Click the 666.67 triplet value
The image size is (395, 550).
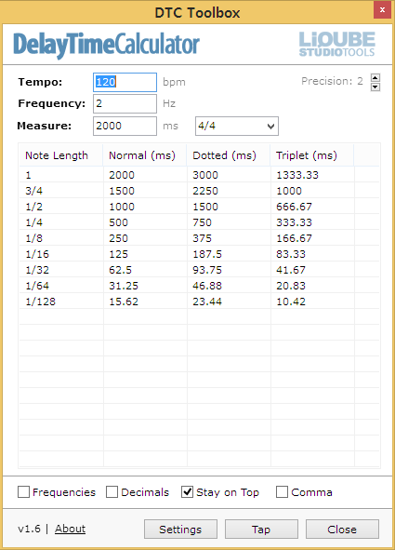point(294,207)
